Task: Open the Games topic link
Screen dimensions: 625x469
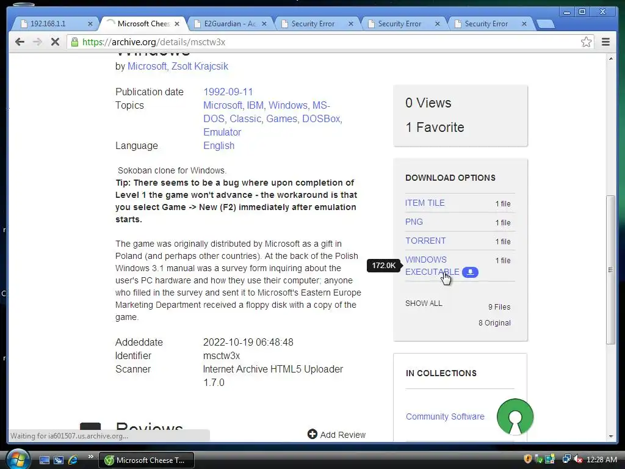Action: coord(282,119)
